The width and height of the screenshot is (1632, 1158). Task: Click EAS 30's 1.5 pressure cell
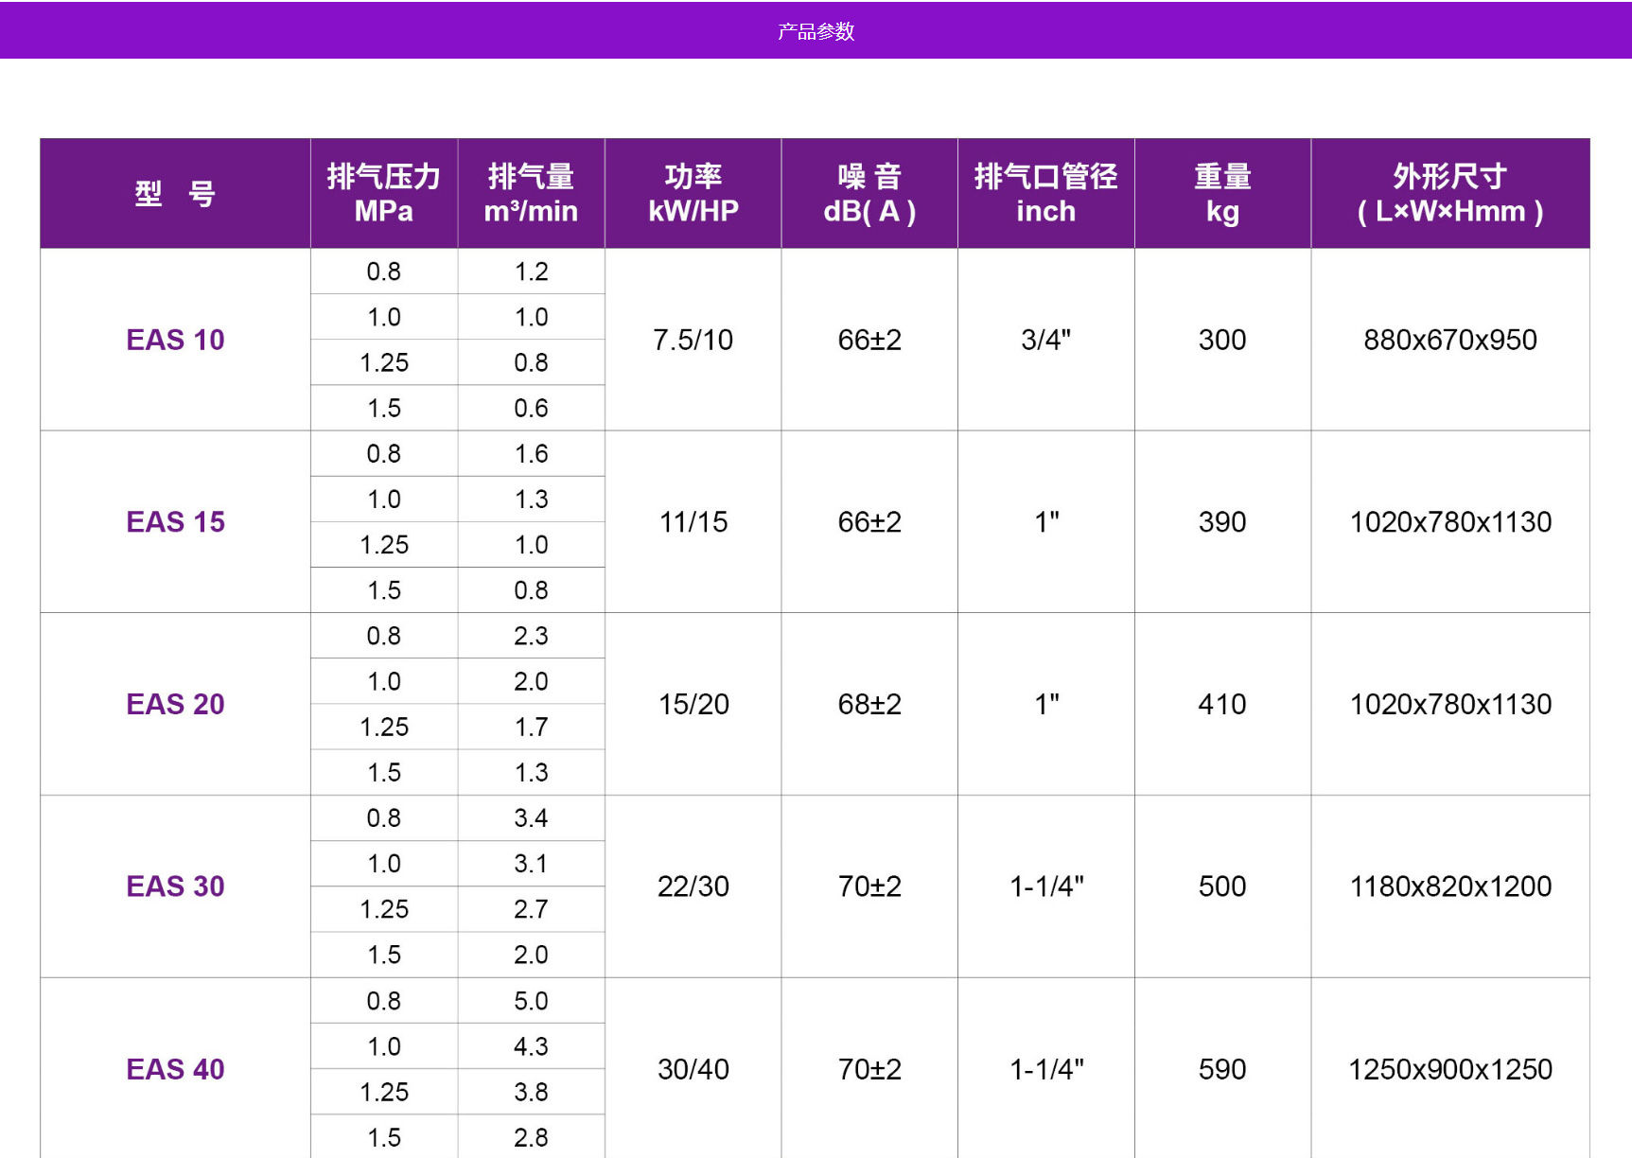point(384,955)
